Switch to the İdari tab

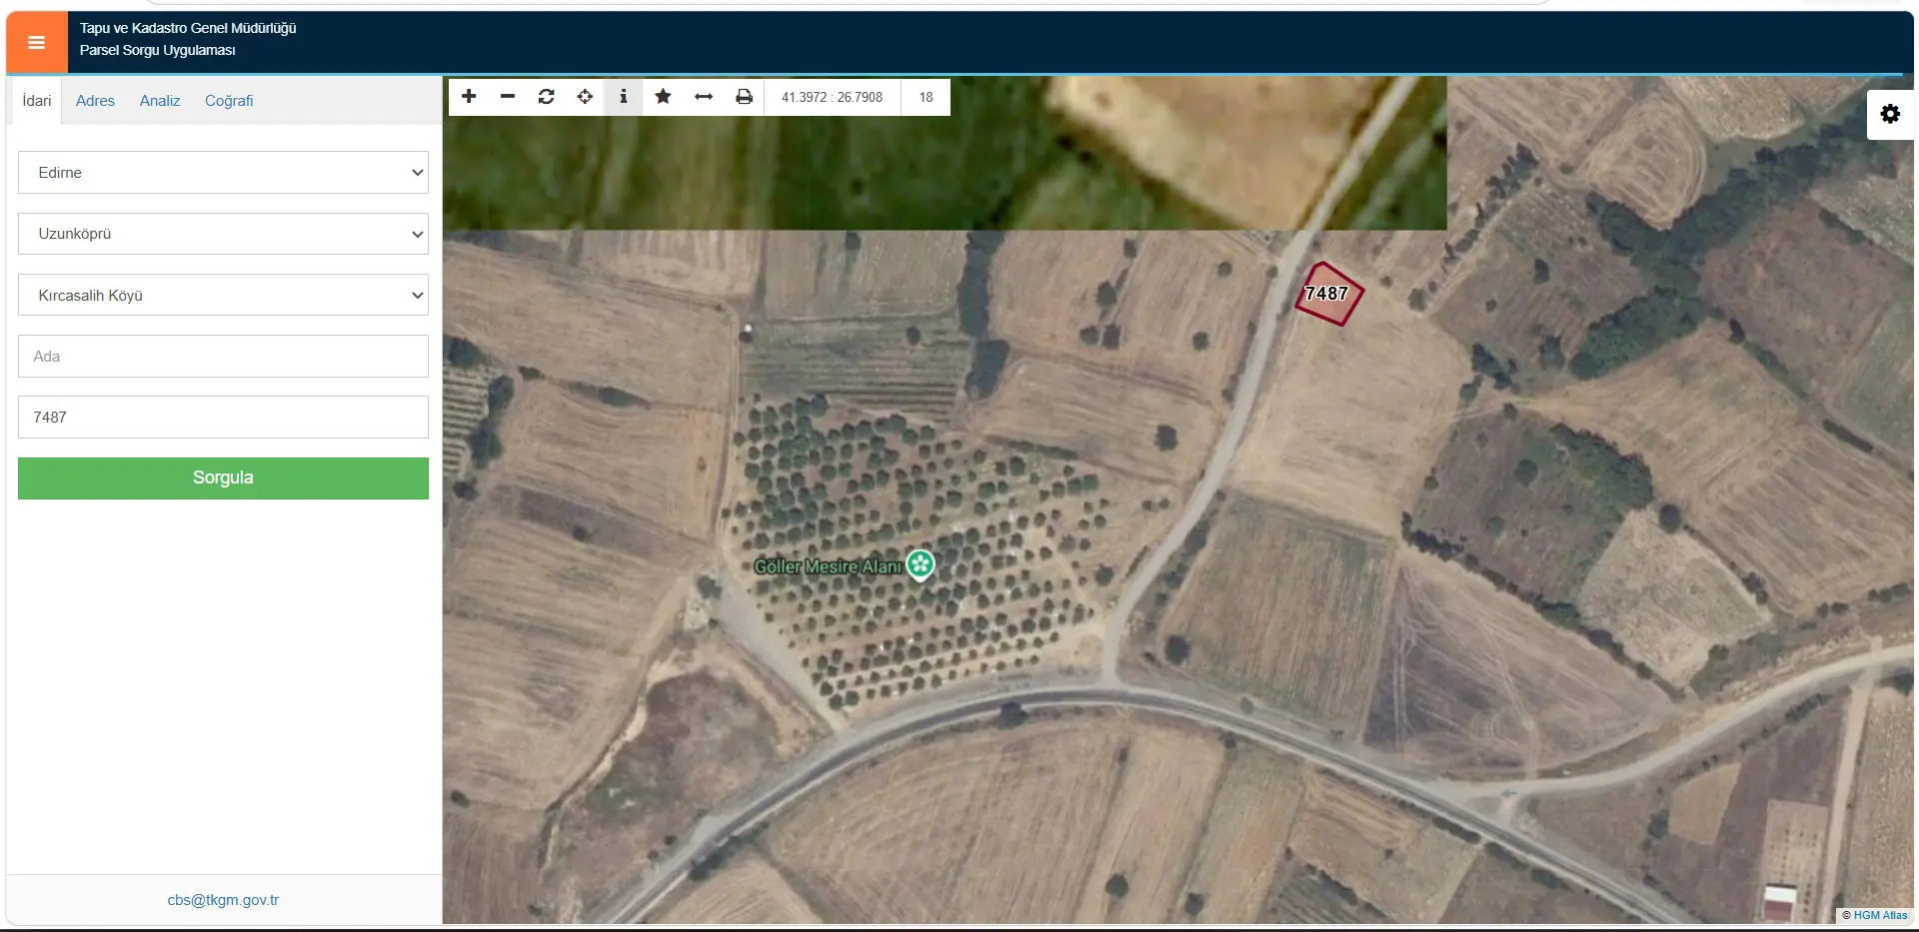pos(37,101)
